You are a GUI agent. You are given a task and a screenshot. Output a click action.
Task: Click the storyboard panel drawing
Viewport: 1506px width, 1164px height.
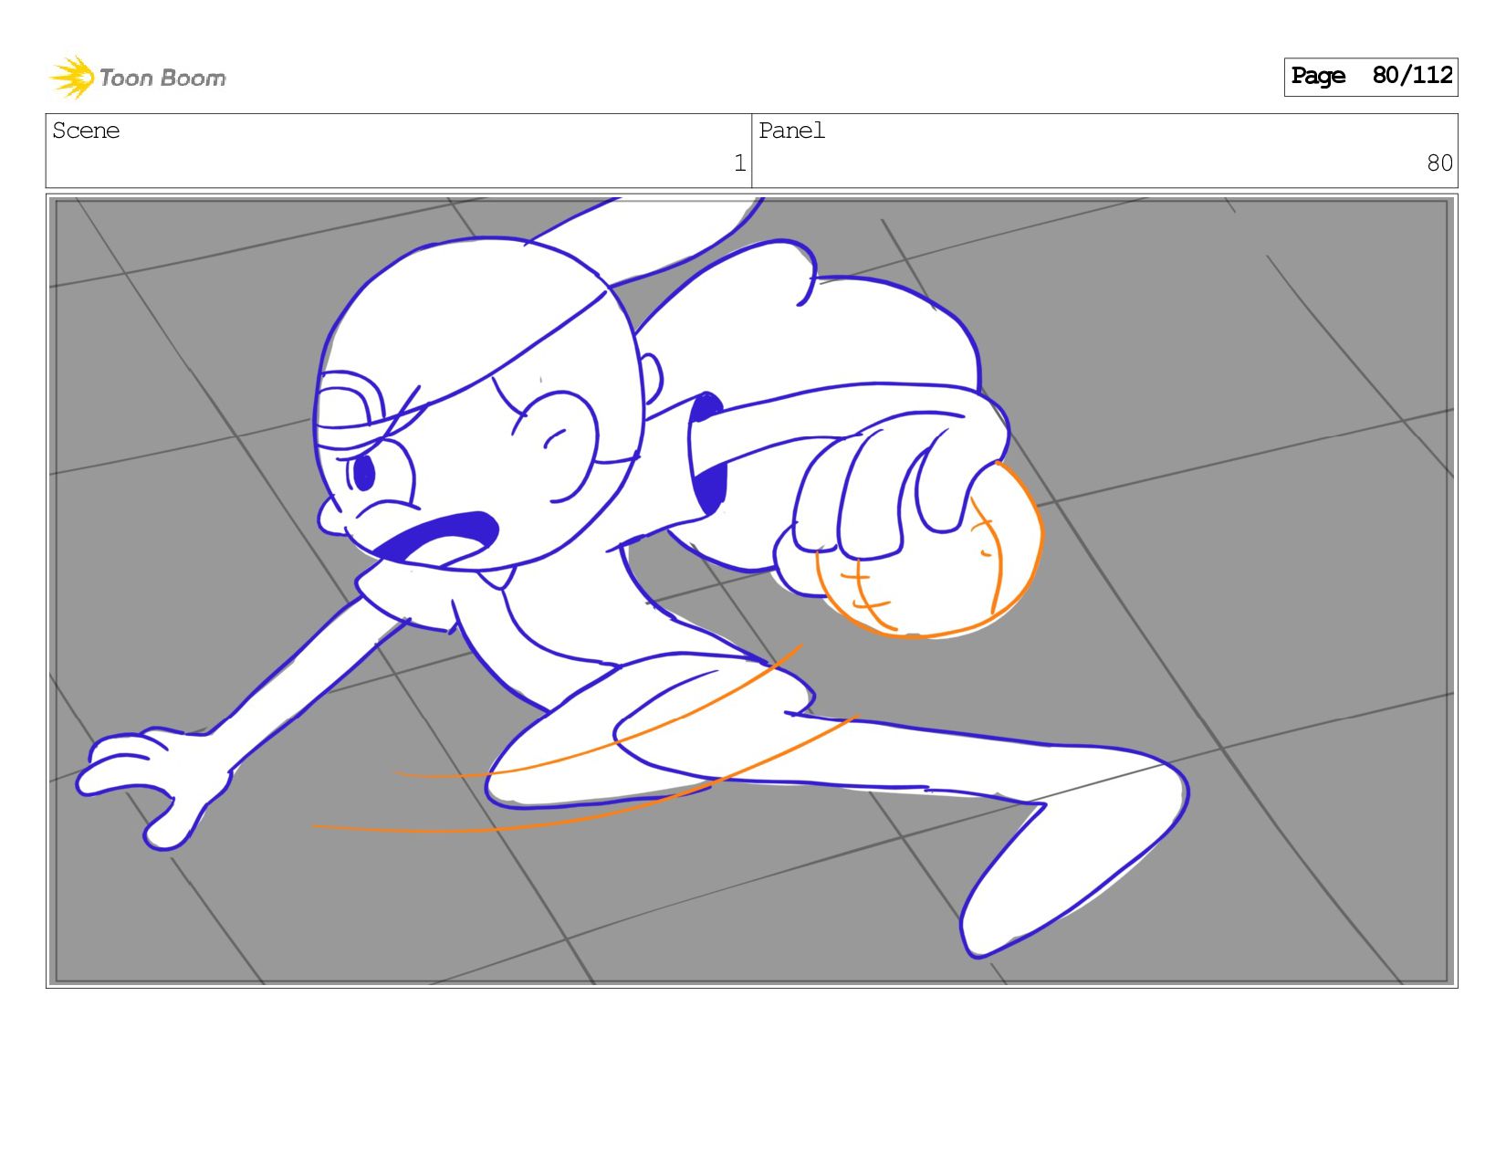click(x=751, y=591)
